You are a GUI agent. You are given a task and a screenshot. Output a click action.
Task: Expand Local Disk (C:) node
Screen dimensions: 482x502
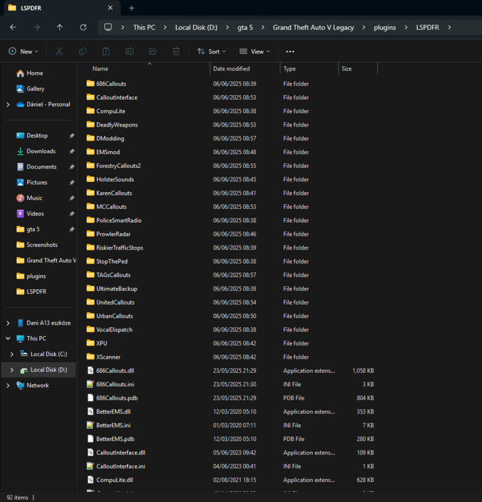(12, 354)
